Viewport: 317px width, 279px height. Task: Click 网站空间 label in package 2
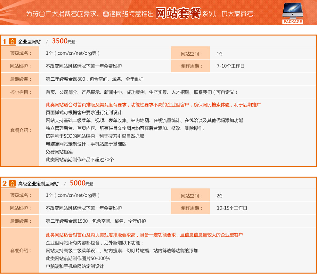(191, 196)
